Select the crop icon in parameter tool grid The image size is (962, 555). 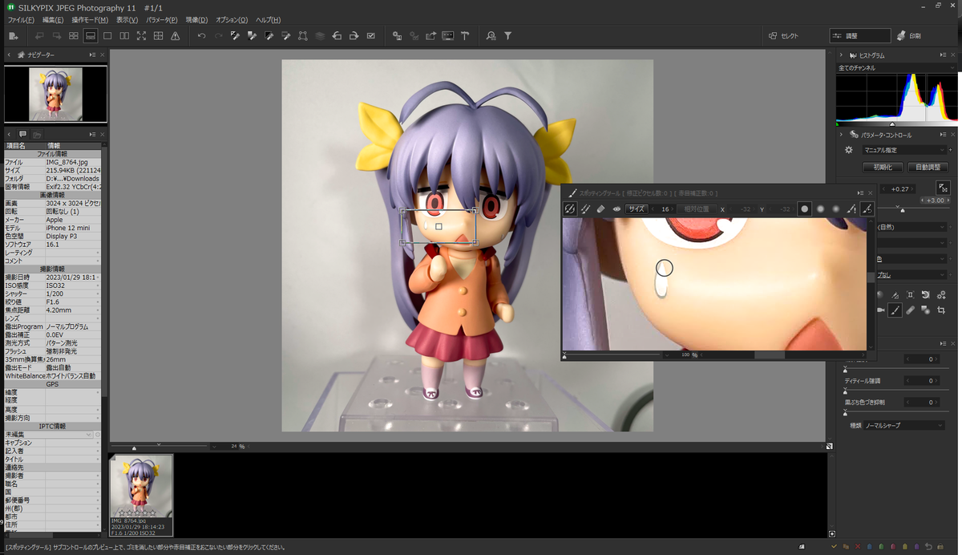pyautogui.click(x=941, y=310)
